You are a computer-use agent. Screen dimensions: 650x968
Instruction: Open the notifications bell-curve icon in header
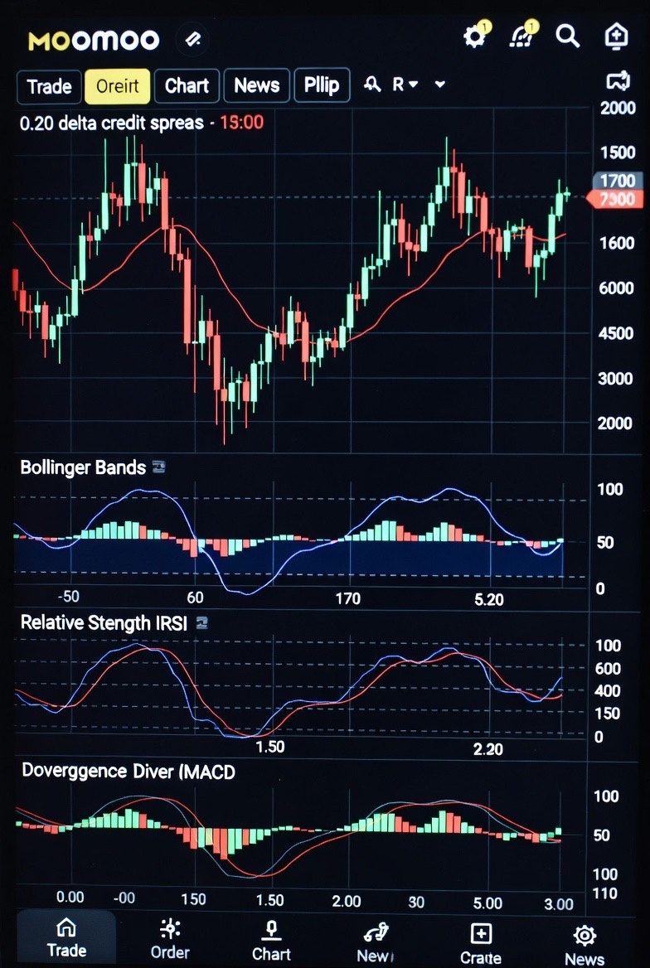click(522, 36)
